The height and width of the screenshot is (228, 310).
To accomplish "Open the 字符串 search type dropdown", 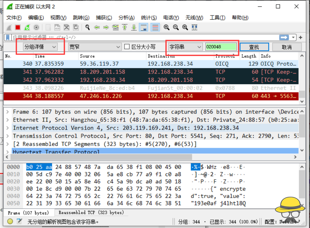I will [185, 47].
